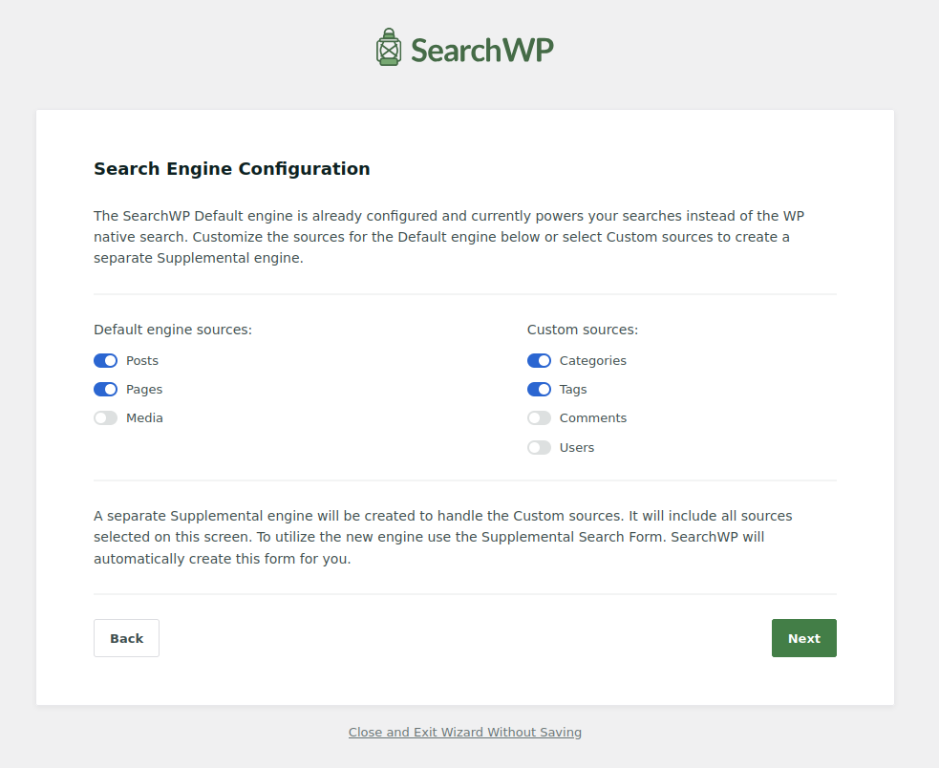Enable Comments as a custom source

(x=539, y=417)
